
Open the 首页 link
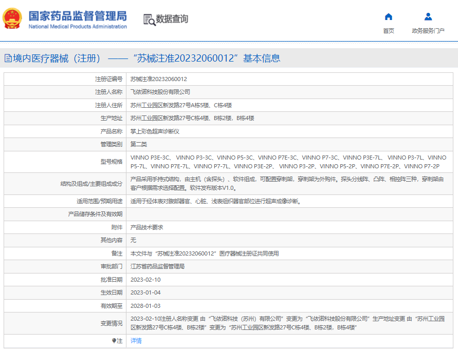389,31
